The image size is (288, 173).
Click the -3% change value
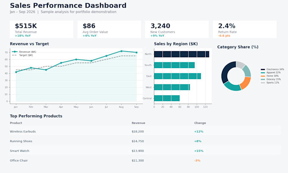coord(197,161)
